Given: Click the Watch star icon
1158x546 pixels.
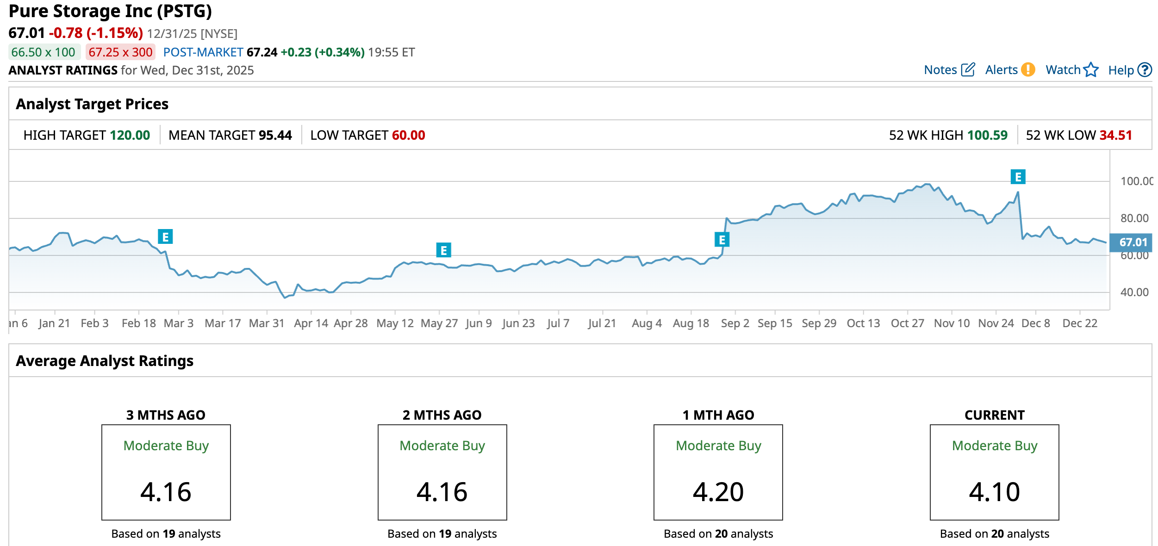Looking at the screenshot, I should [1091, 70].
